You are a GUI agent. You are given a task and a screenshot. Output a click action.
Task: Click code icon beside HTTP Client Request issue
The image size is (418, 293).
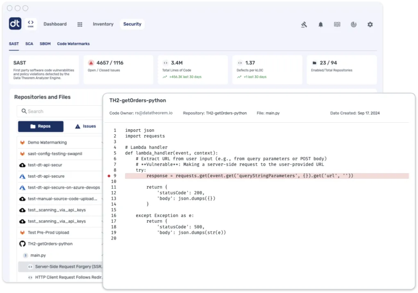point(30,277)
